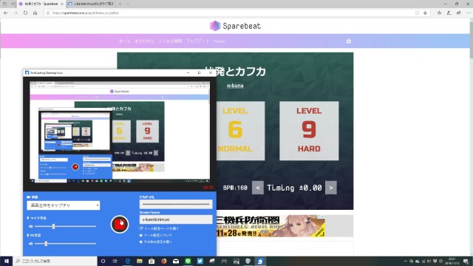The image size is (473, 266).
Task: Refresh the browser page
Action: [25, 13]
